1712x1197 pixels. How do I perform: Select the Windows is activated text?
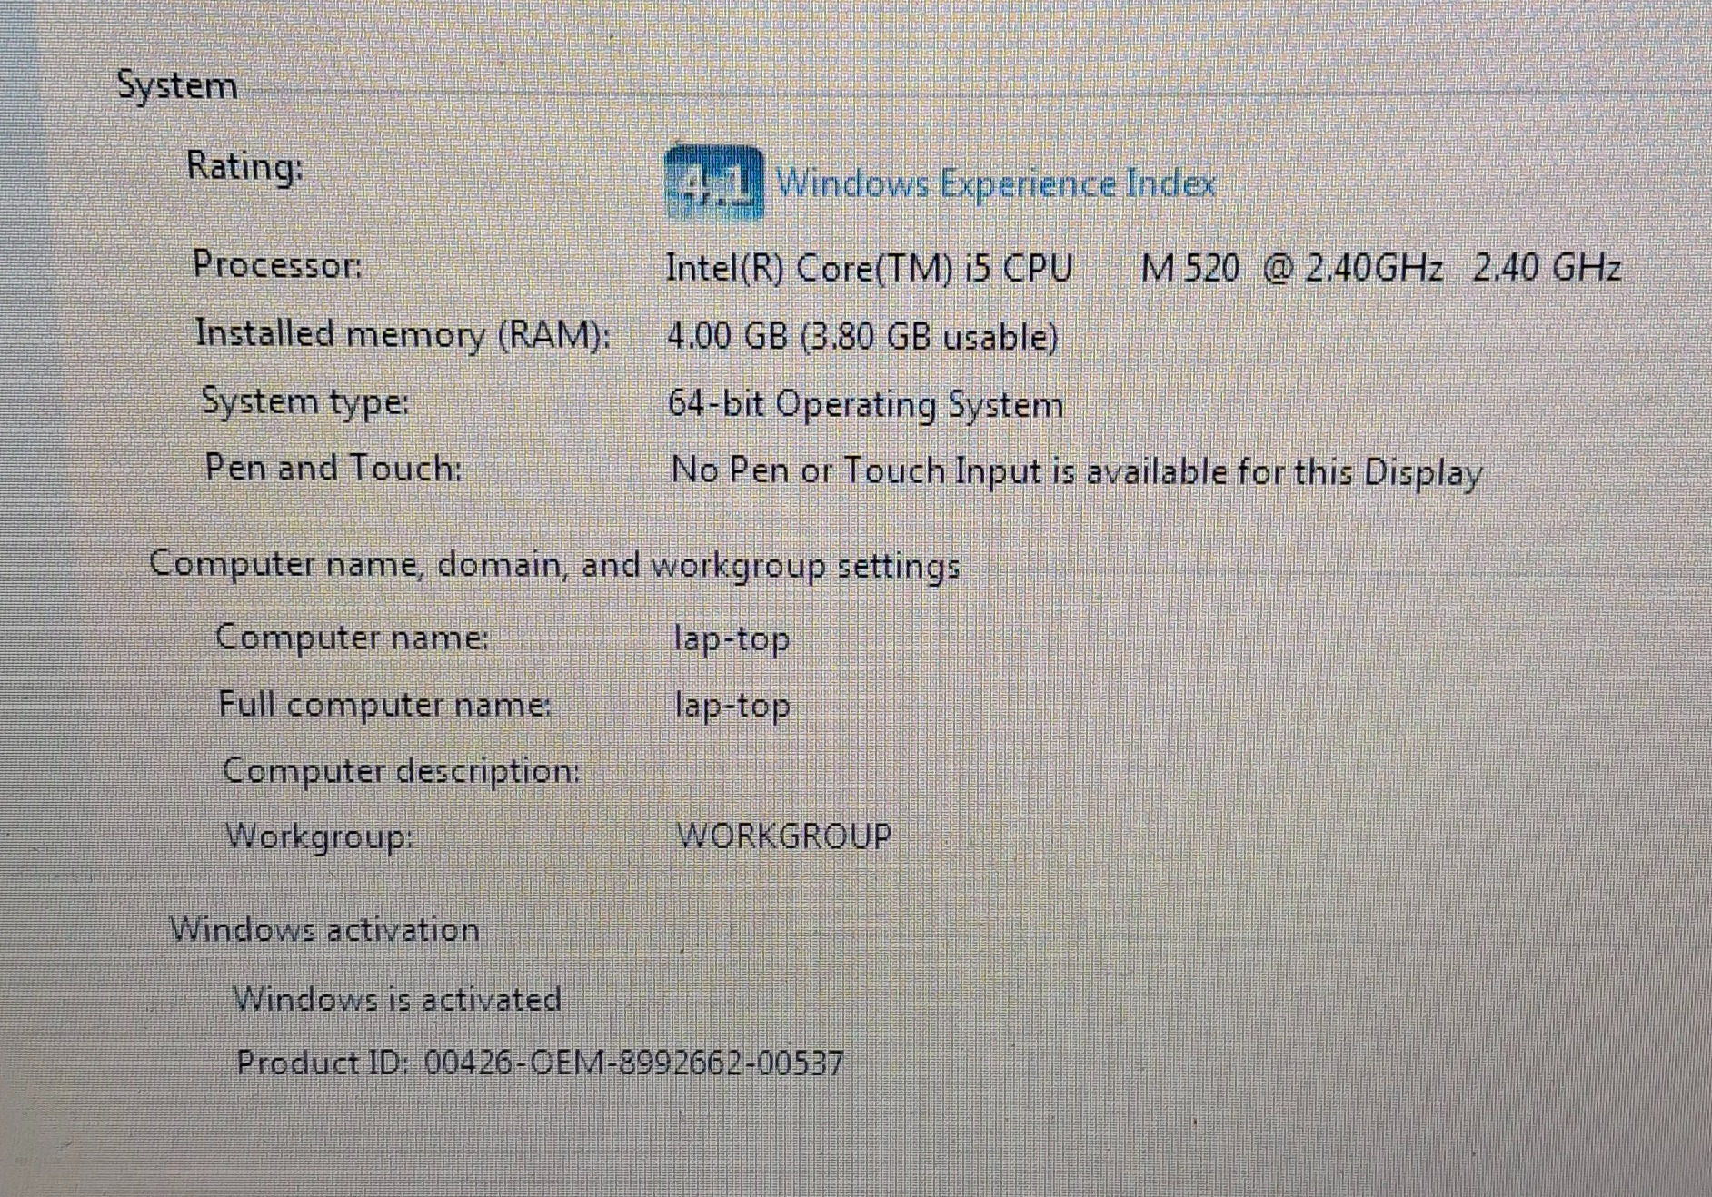pos(398,999)
